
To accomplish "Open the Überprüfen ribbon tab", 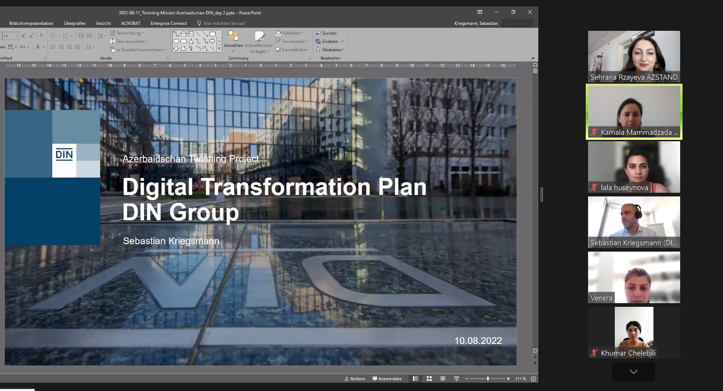I will [75, 23].
